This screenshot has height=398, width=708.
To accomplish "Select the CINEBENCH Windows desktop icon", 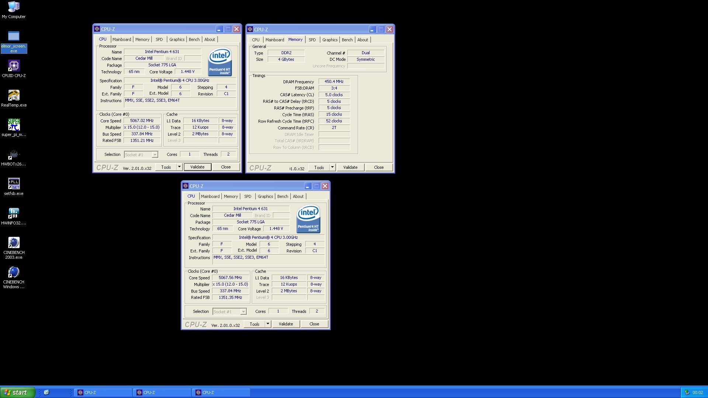I will pyautogui.click(x=14, y=277).
